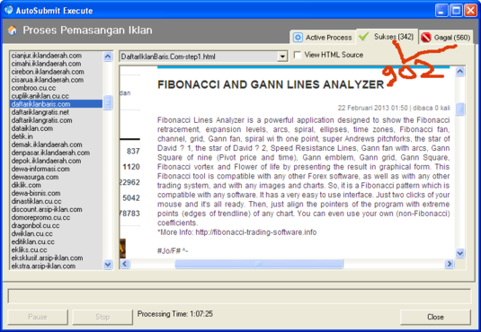Click the number 1120 in the preview sidebar
The image size is (481, 332).
click(131, 167)
